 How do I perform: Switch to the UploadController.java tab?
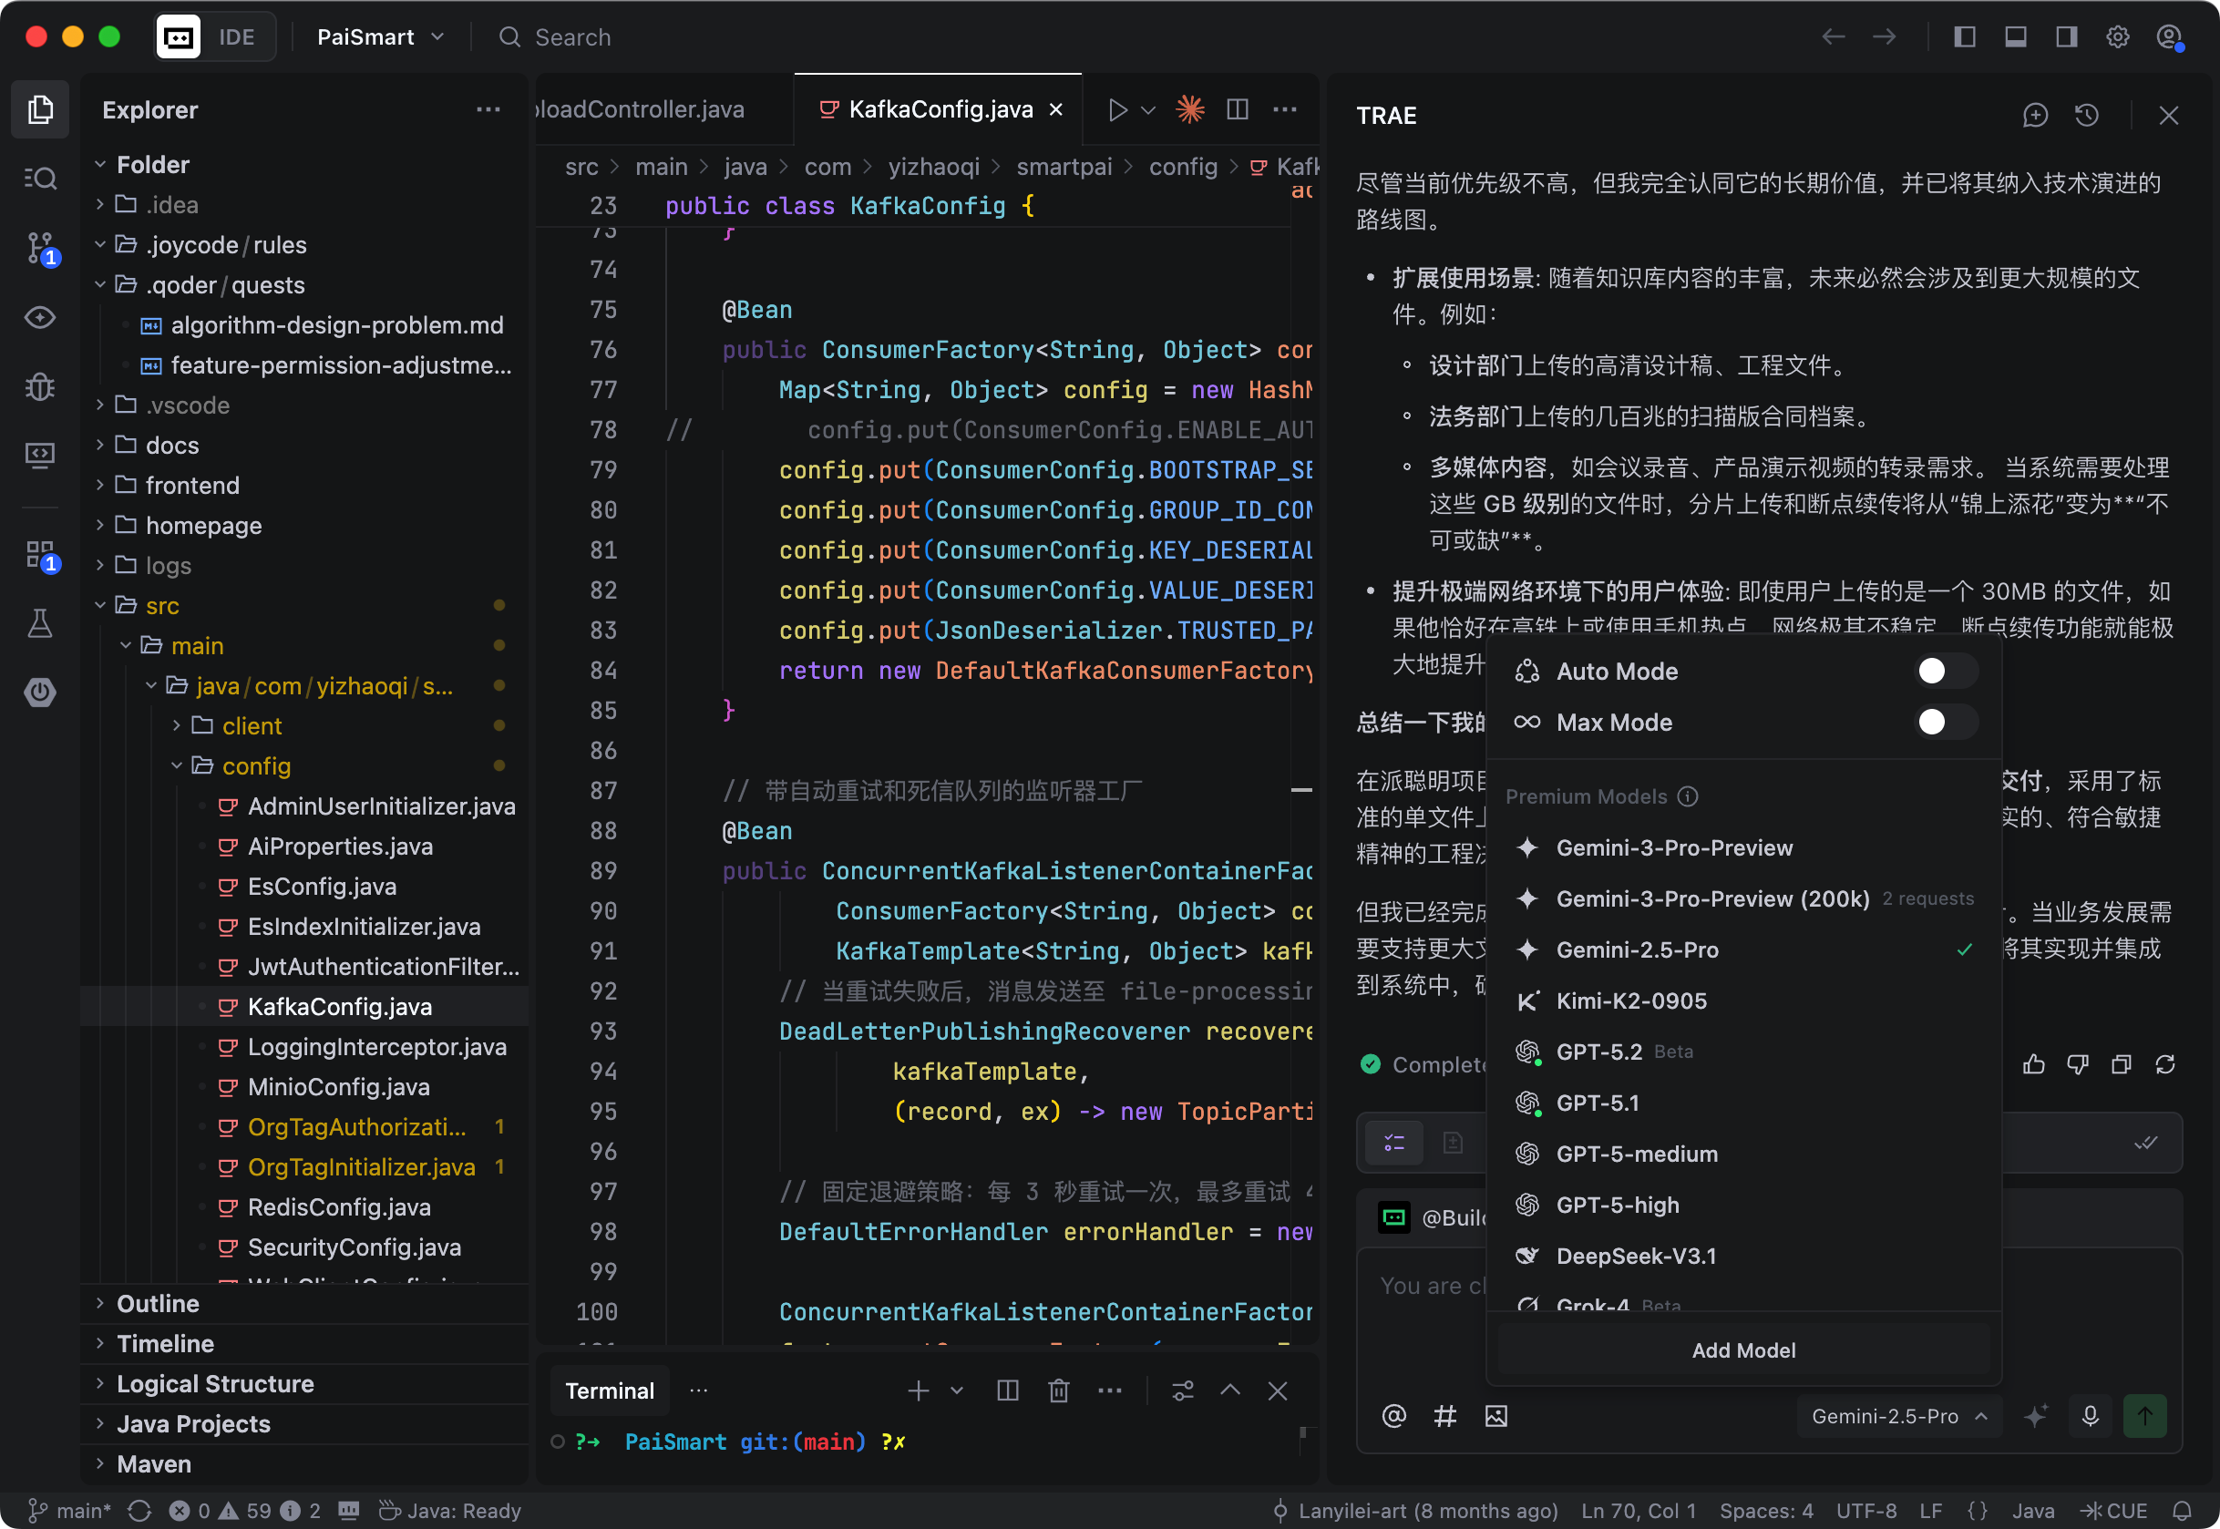[640, 109]
